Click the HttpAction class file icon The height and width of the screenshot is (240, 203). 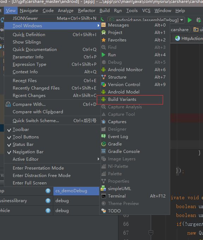178,38
